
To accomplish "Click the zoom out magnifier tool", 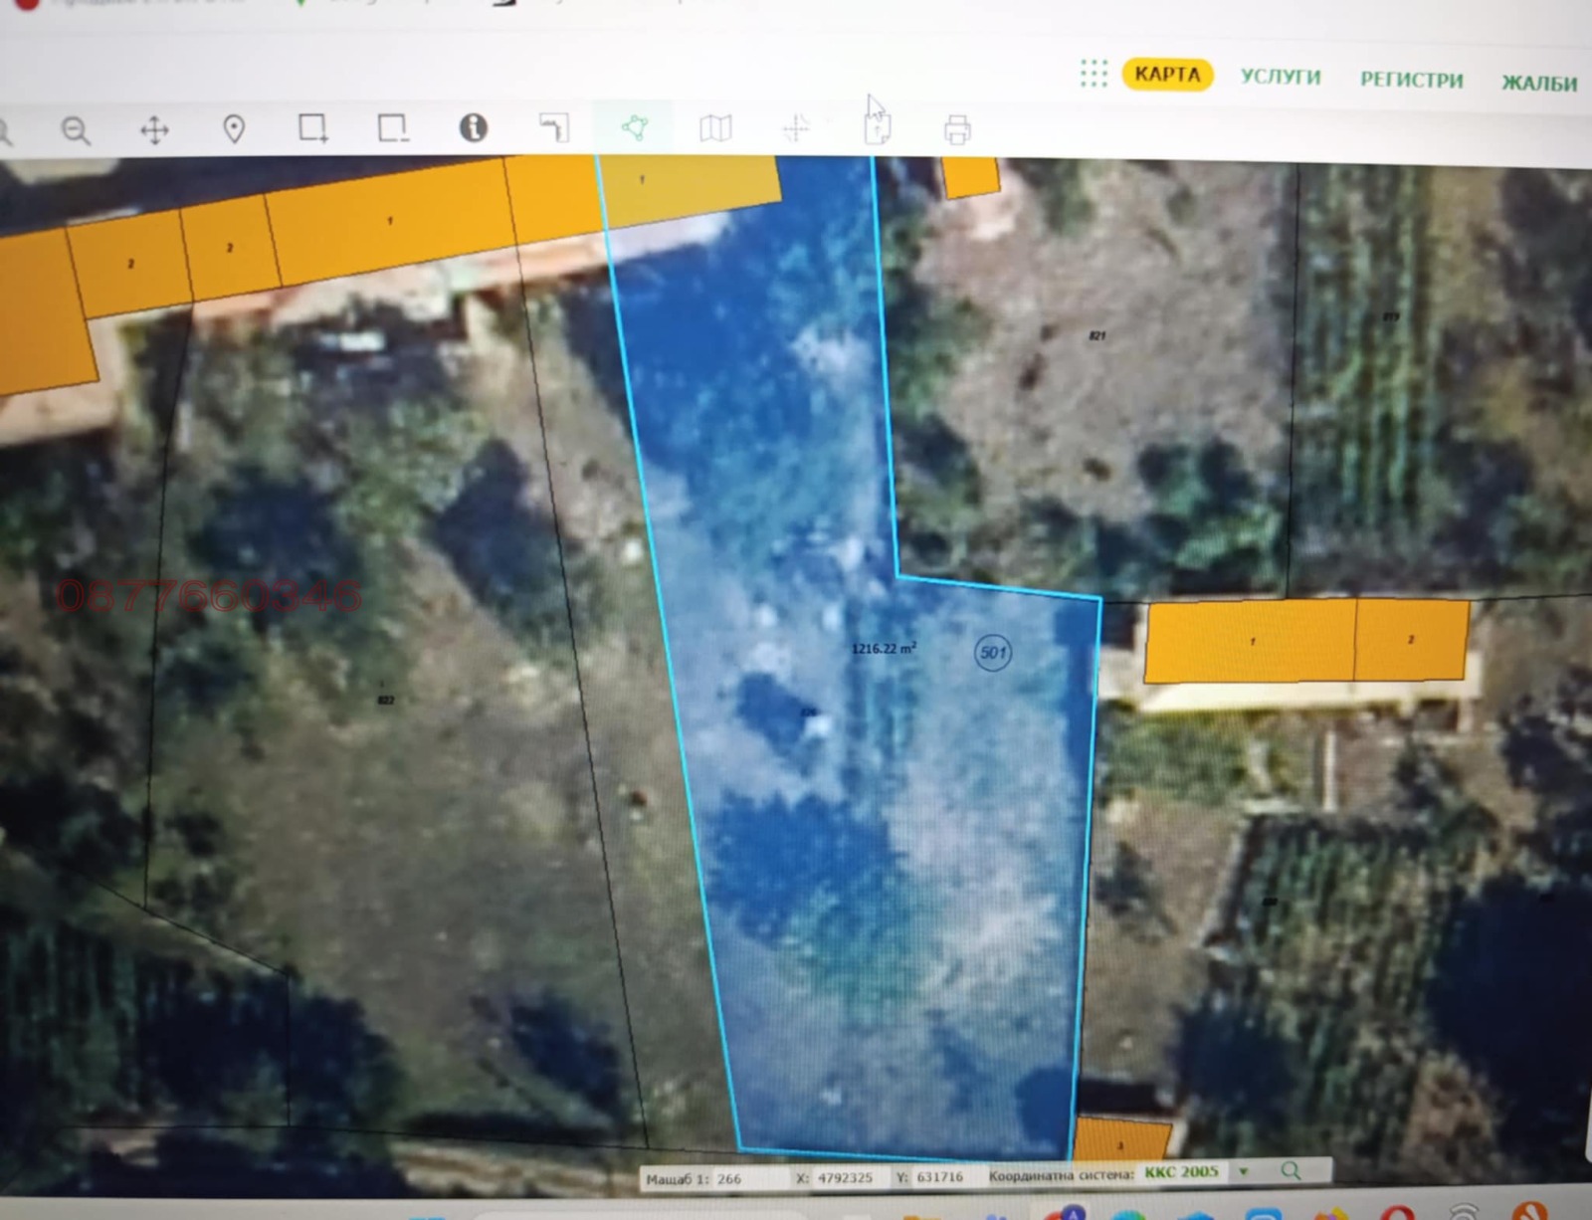I will tap(76, 130).
